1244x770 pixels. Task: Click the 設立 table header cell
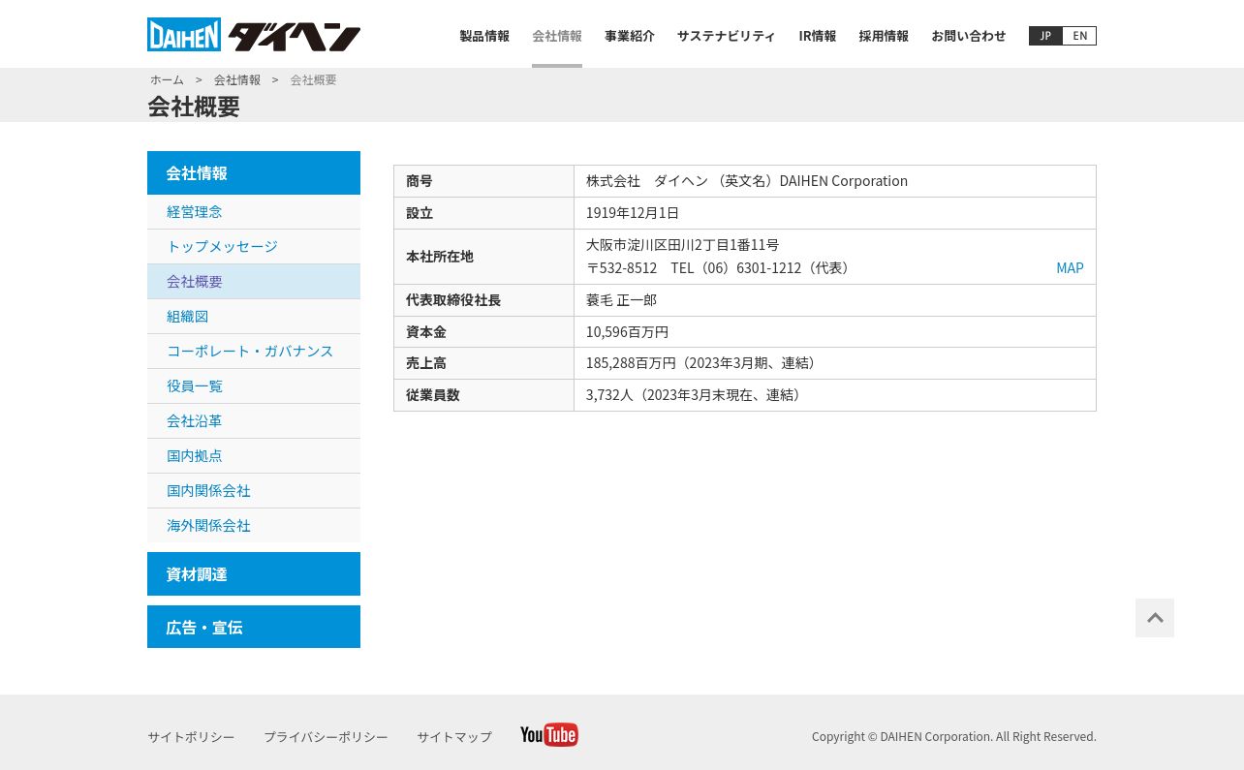[x=483, y=213]
